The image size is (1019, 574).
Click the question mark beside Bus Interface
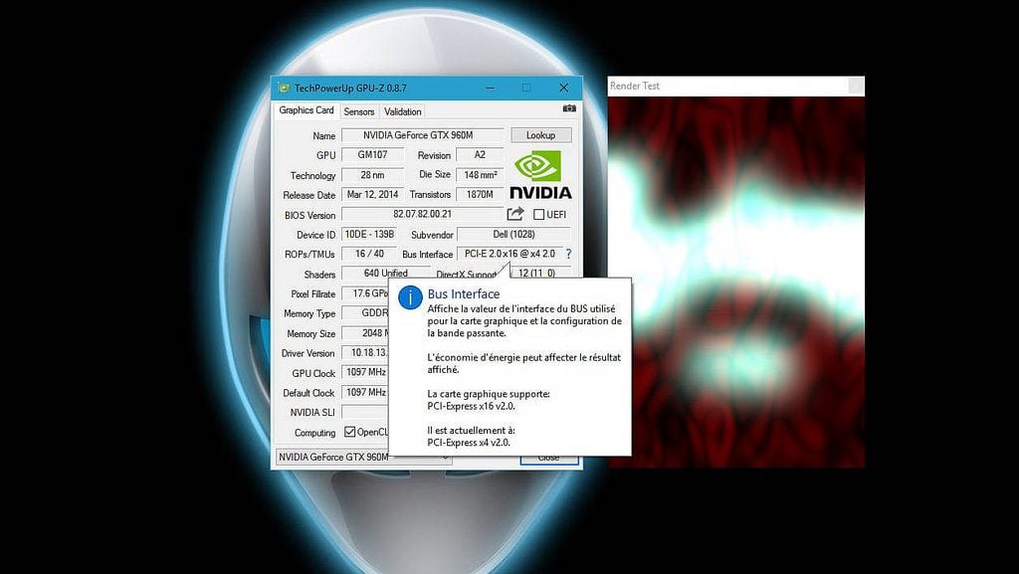click(x=568, y=254)
